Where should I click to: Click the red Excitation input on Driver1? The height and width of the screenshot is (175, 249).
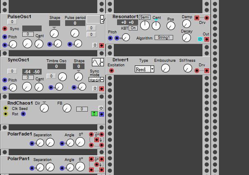pyautogui.click(x=111, y=71)
